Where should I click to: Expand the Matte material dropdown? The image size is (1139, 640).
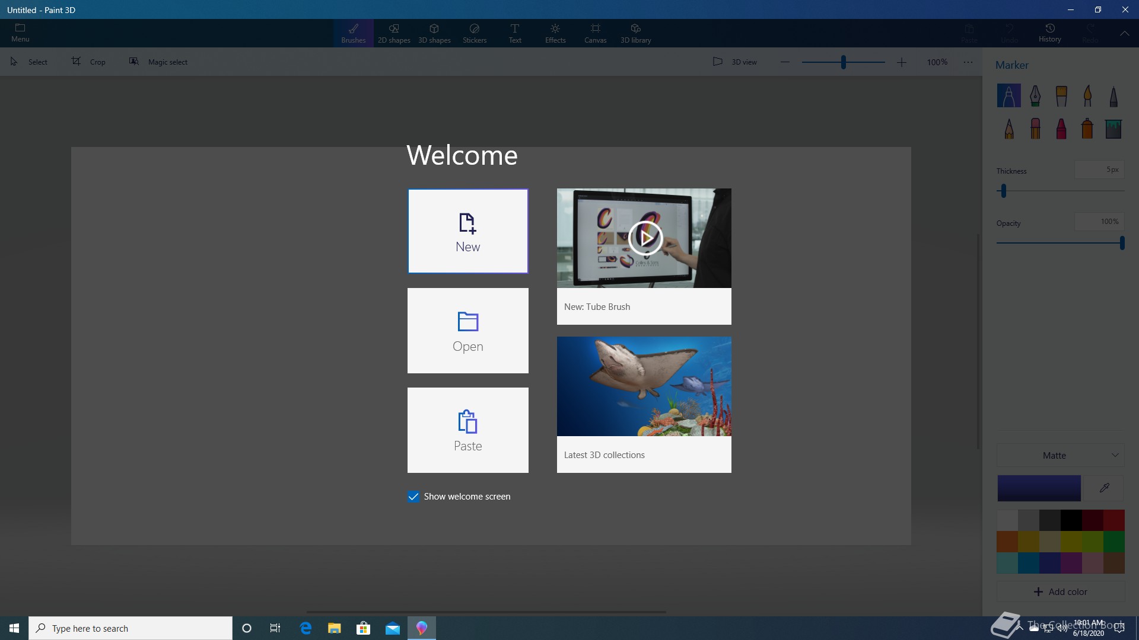point(1061,455)
